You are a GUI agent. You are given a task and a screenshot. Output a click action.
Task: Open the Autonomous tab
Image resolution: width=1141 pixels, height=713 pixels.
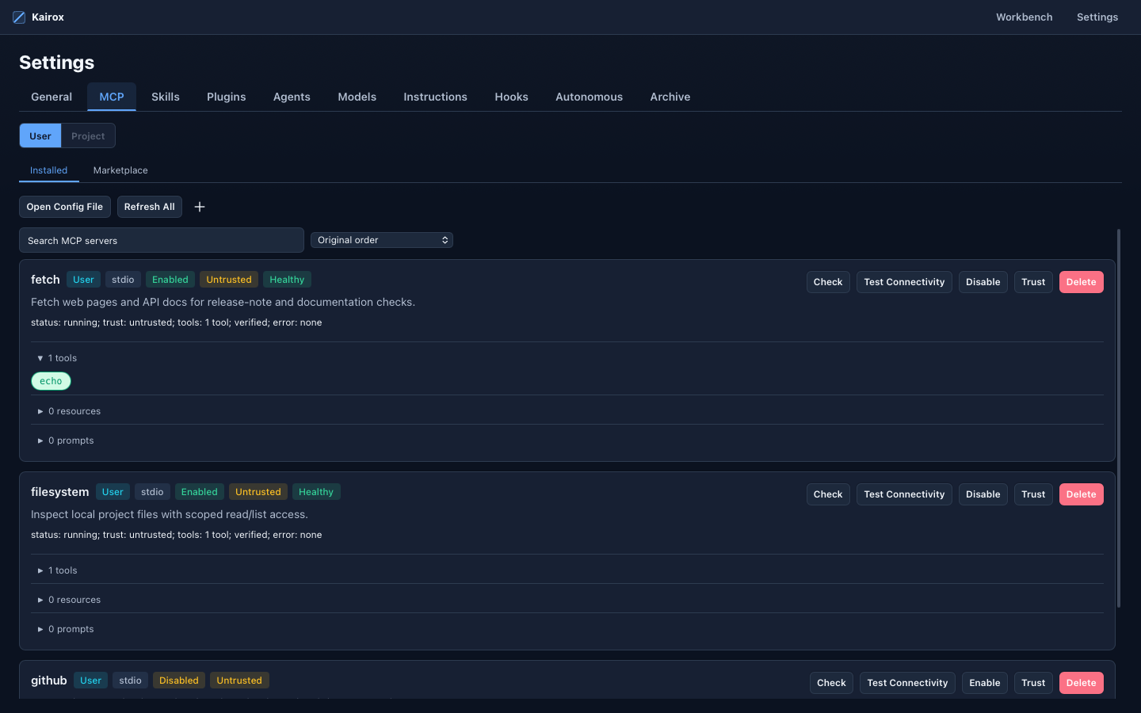point(589,97)
